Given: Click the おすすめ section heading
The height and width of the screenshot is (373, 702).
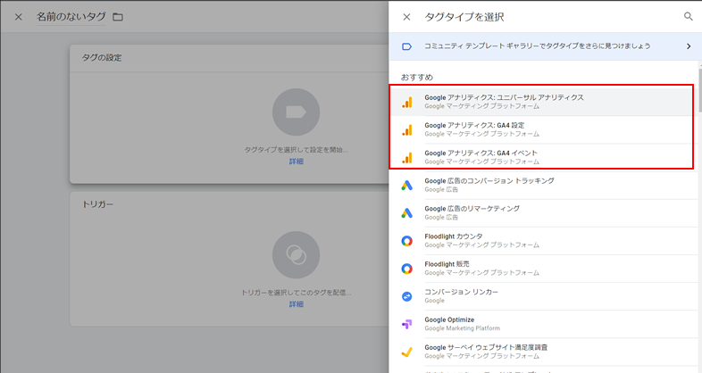Looking at the screenshot, I should coord(417,77).
